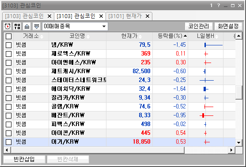Screen dimensions: 246x167
Task: Click the move-up eject arrow icon
Action: tap(27, 26)
